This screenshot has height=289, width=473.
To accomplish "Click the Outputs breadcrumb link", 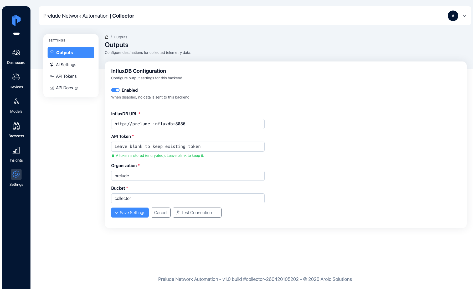I will (x=120, y=37).
